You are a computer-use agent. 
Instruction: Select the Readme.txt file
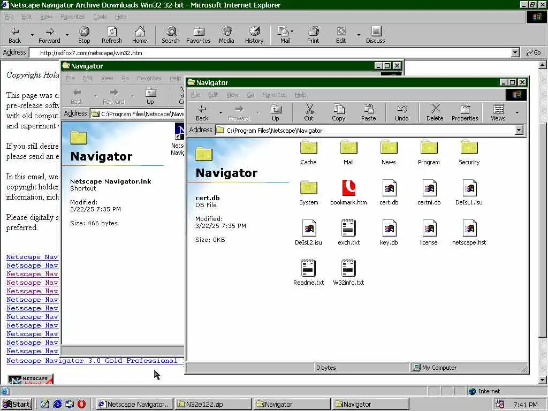coord(309,273)
